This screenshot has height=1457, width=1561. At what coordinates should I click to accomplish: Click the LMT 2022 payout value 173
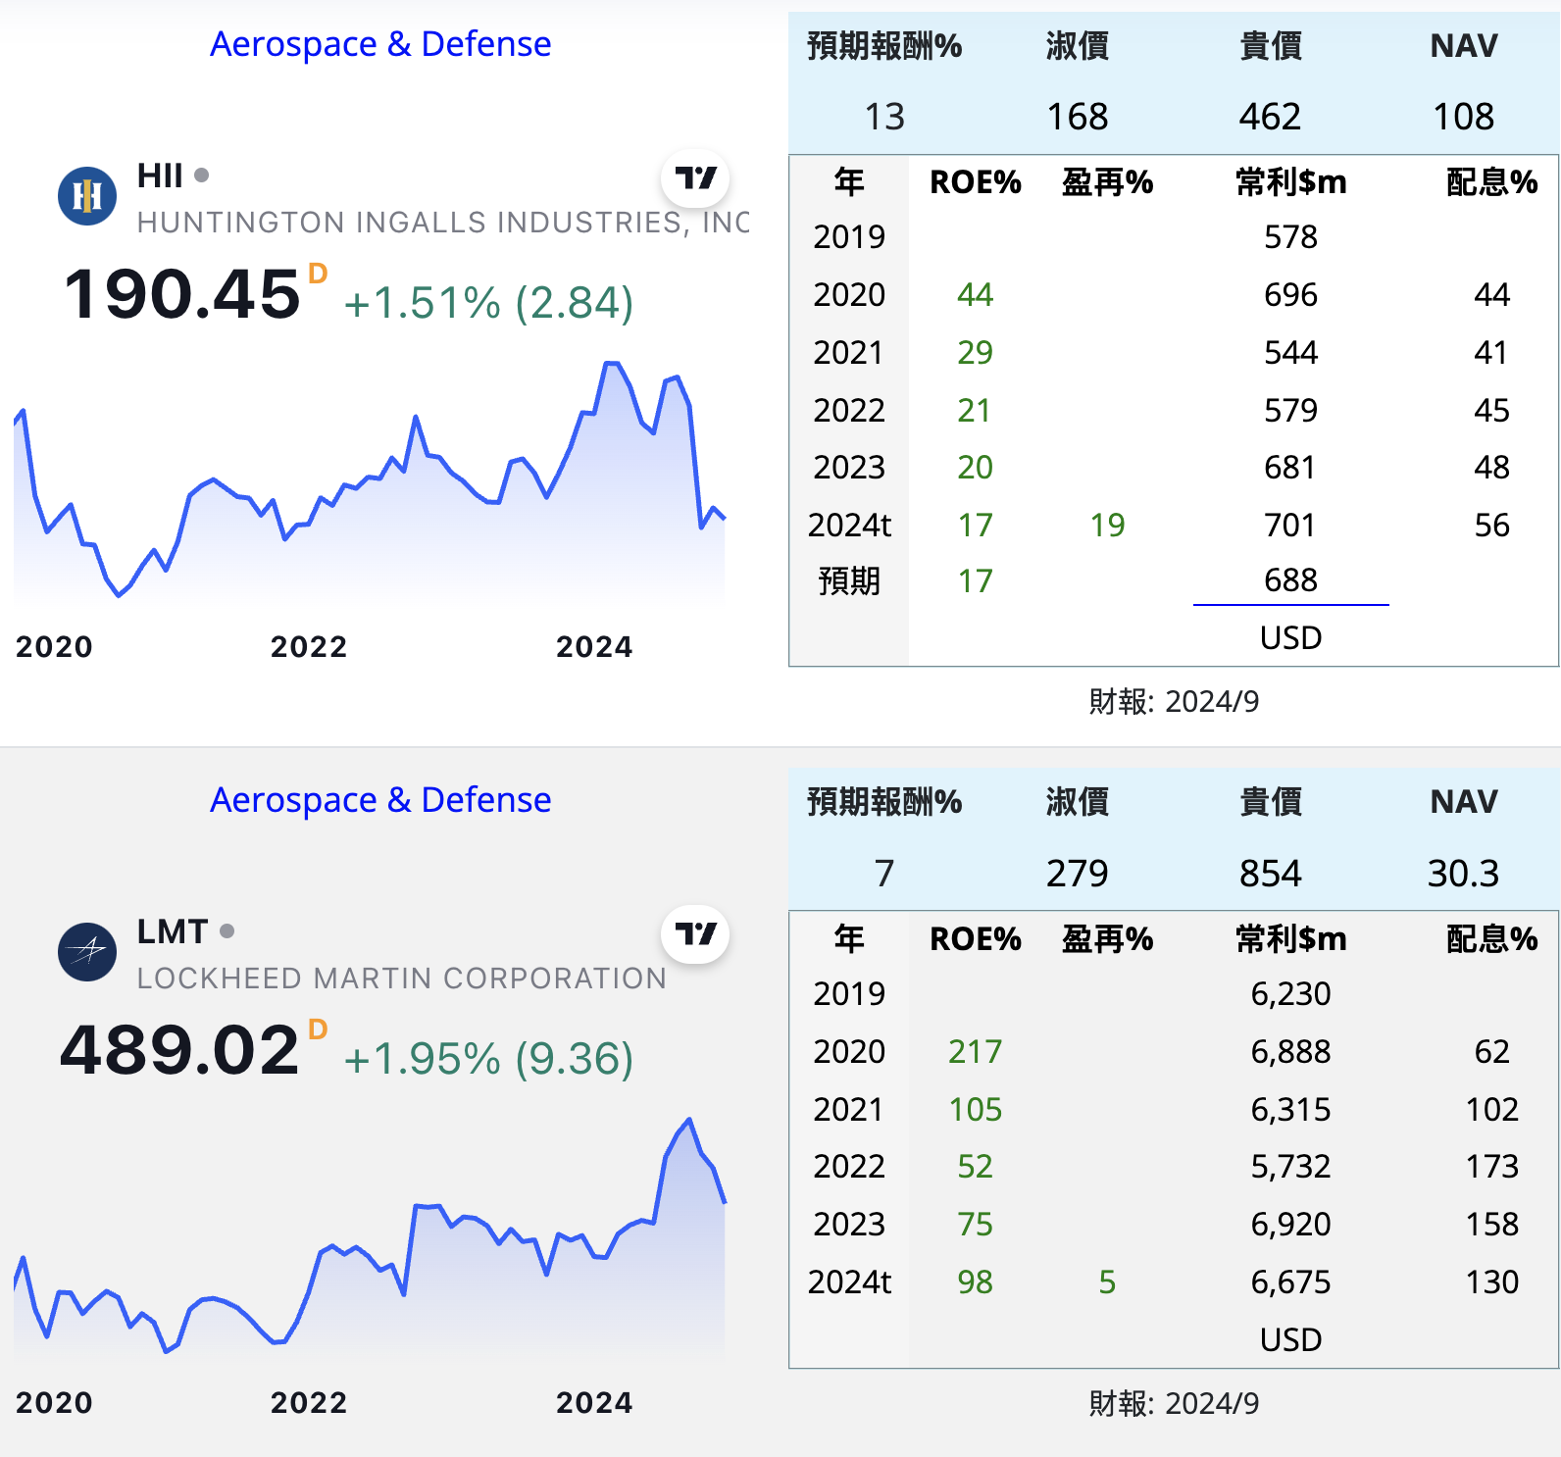(1491, 1167)
